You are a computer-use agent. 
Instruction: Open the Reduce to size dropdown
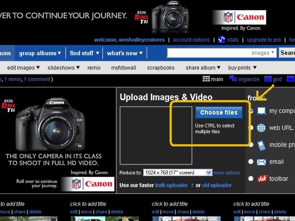pos(178,173)
